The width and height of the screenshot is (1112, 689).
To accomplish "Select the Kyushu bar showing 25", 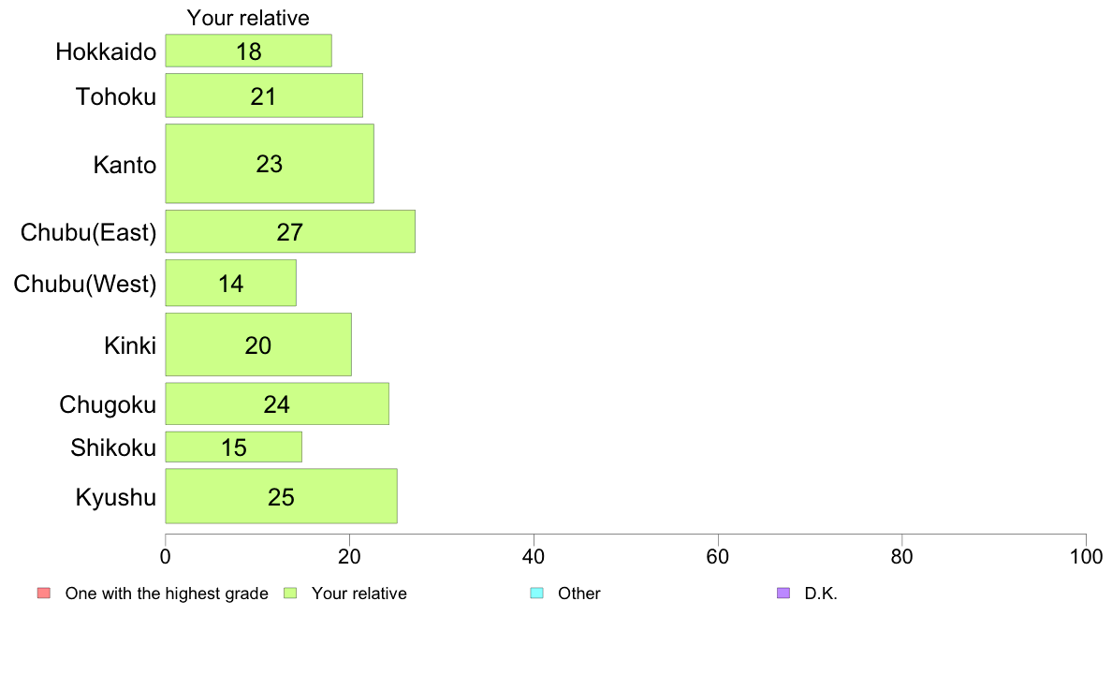I will tap(281, 496).
